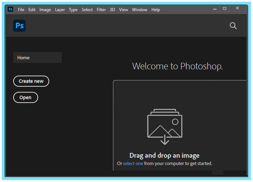Open the 3D menu
The image size is (253, 182).
point(112,10)
